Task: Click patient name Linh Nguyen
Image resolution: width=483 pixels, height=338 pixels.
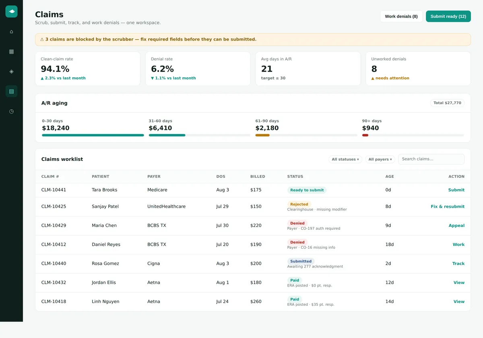Action: point(105,301)
